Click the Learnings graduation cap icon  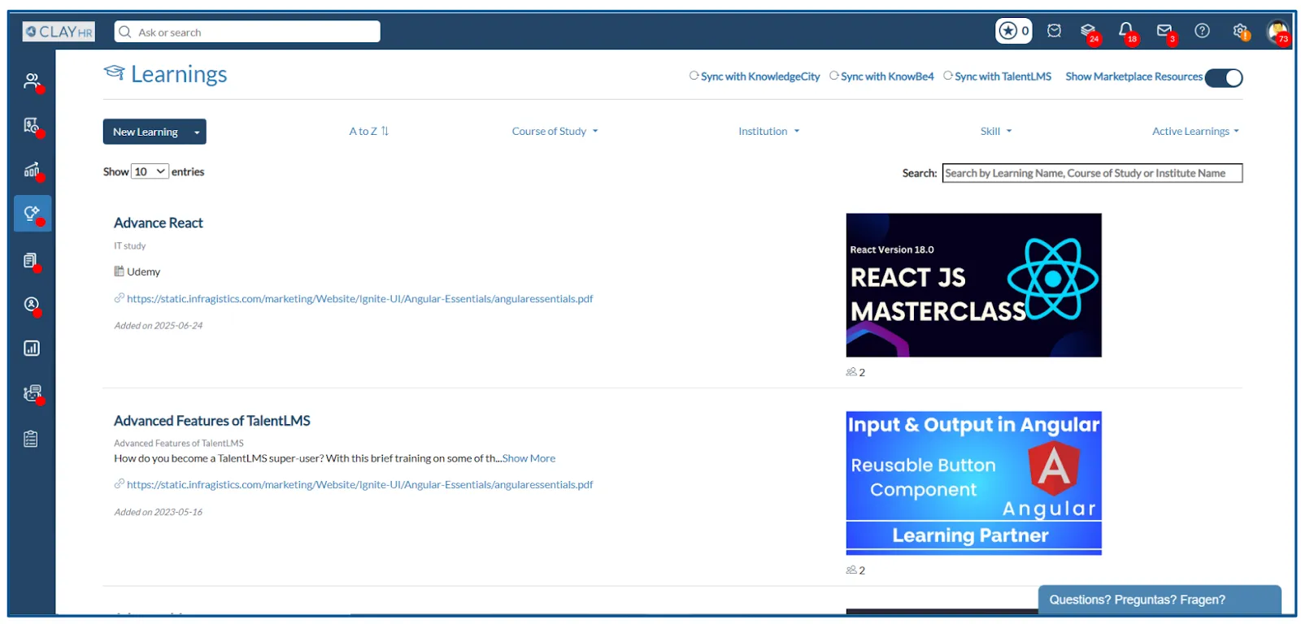click(x=114, y=73)
